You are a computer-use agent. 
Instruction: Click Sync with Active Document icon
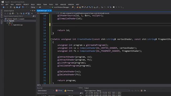[x=21, y=14]
